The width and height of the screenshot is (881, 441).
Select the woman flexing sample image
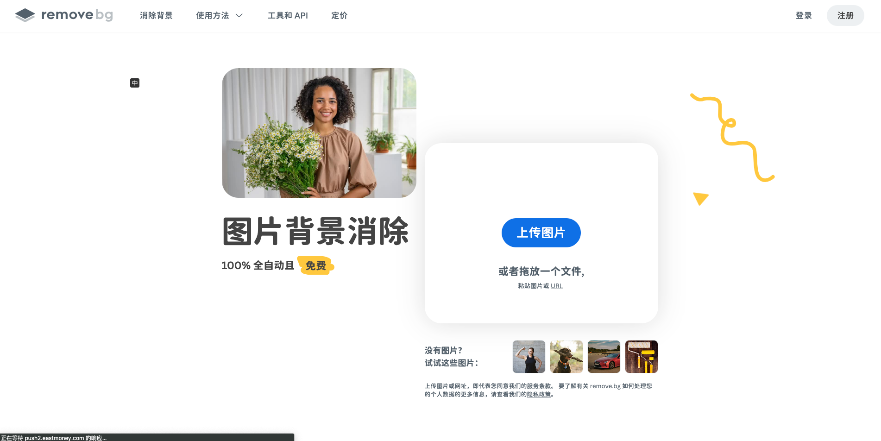tap(529, 357)
